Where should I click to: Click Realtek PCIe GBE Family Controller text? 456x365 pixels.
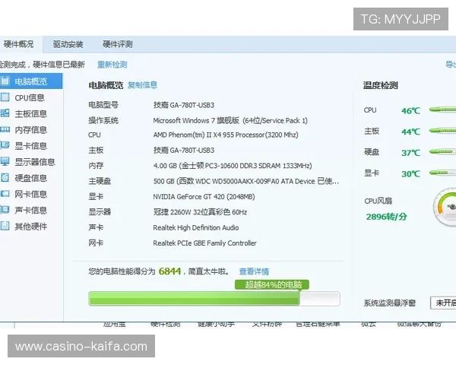[204, 243]
